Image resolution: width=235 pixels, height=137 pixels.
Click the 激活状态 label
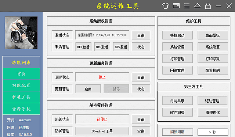point(62,35)
